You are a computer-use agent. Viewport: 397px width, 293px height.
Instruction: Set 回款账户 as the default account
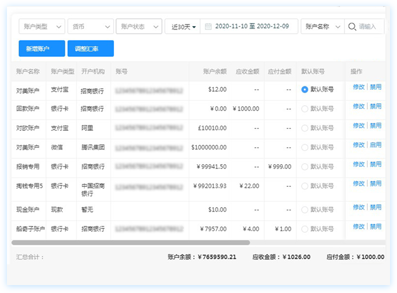(304, 109)
